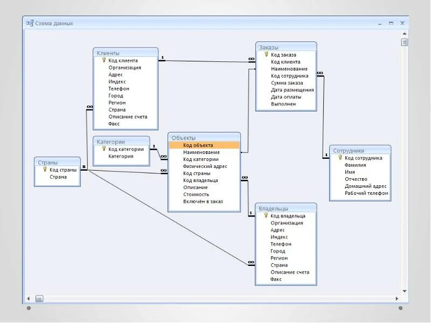
Task: Select the Страны table header
Action: tap(57, 163)
